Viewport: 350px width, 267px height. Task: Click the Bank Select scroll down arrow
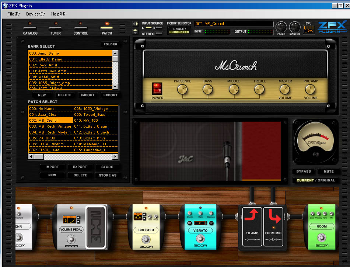tap(115, 86)
